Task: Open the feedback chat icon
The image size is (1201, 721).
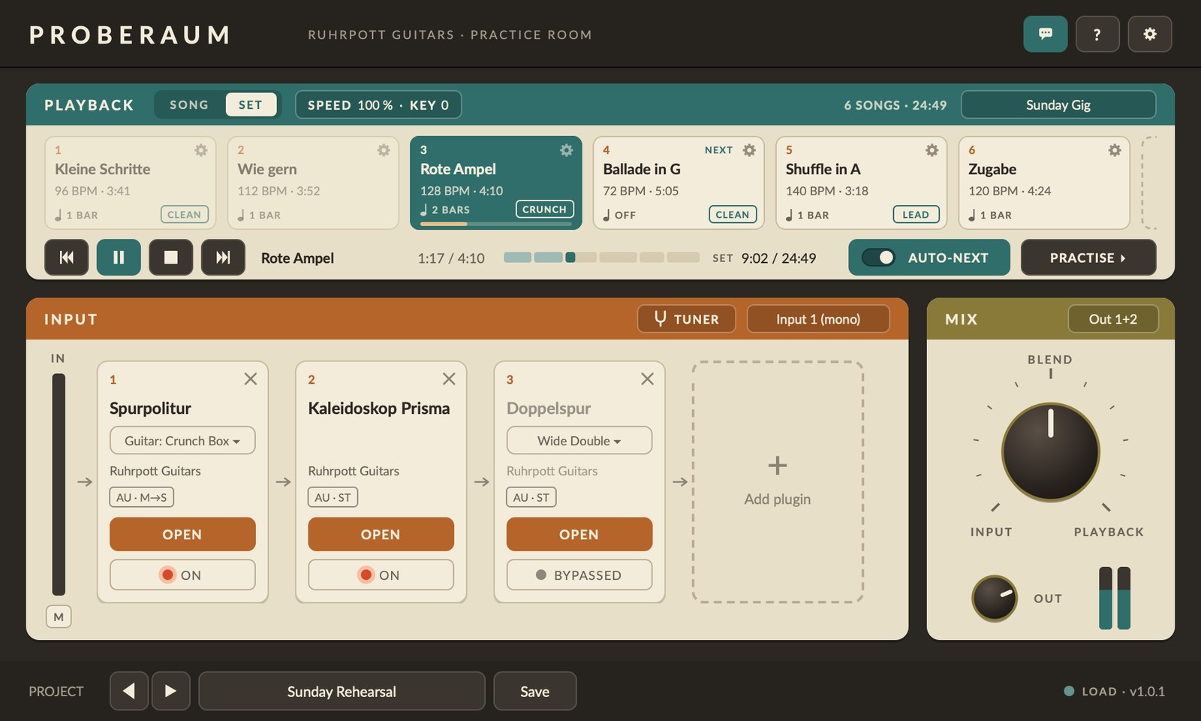Action: tap(1045, 34)
